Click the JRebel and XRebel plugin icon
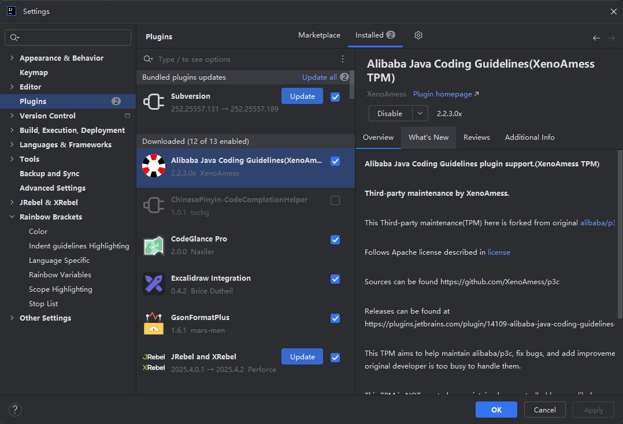The width and height of the screenshot is (623, 424). click(x=154, y=363)
